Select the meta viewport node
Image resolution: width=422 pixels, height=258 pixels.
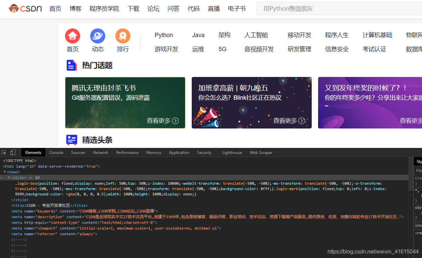[x=116, y=228]
